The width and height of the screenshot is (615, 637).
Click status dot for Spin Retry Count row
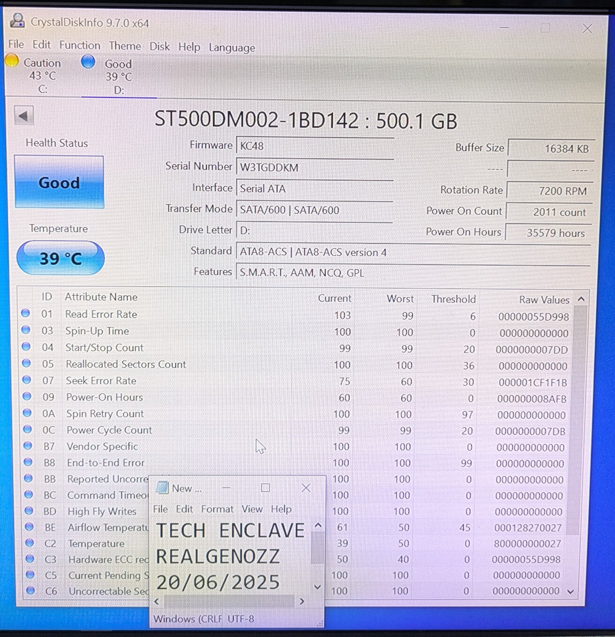coord(27,413)
